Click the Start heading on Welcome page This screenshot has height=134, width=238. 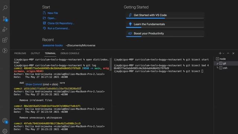pos(46,7)
